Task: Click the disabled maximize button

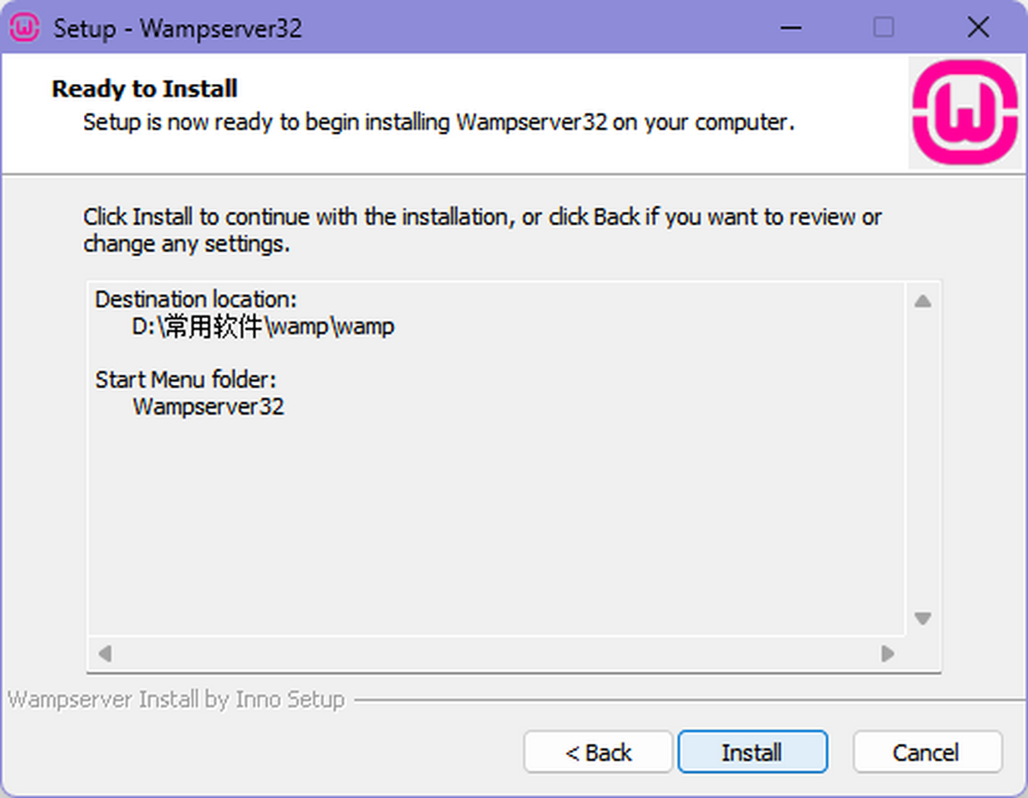Action: [x=883, y=27]
